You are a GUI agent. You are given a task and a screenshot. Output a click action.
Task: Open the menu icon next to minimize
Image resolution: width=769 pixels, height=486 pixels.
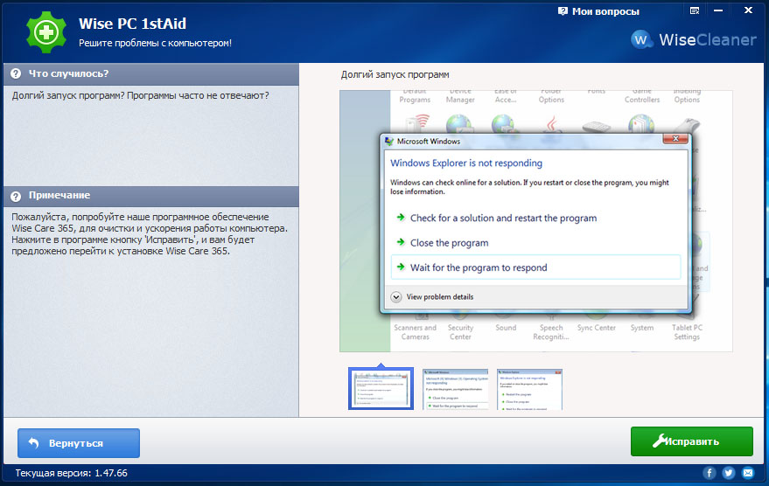(x=695, y=10)
